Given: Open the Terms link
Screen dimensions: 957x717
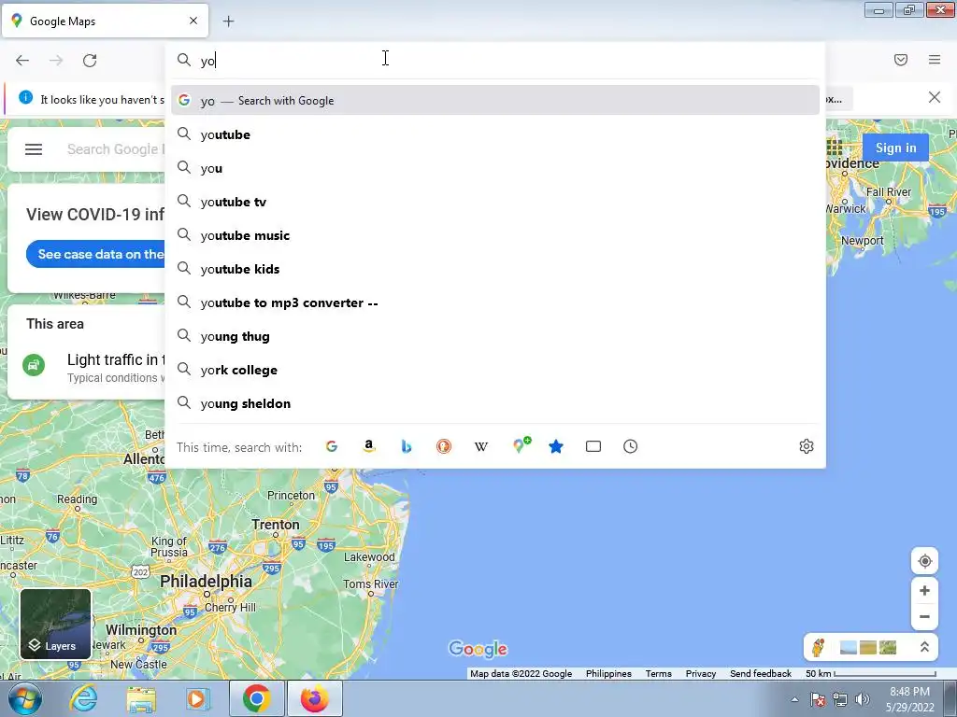Looking at the screenshot, I should coord(658,674).
